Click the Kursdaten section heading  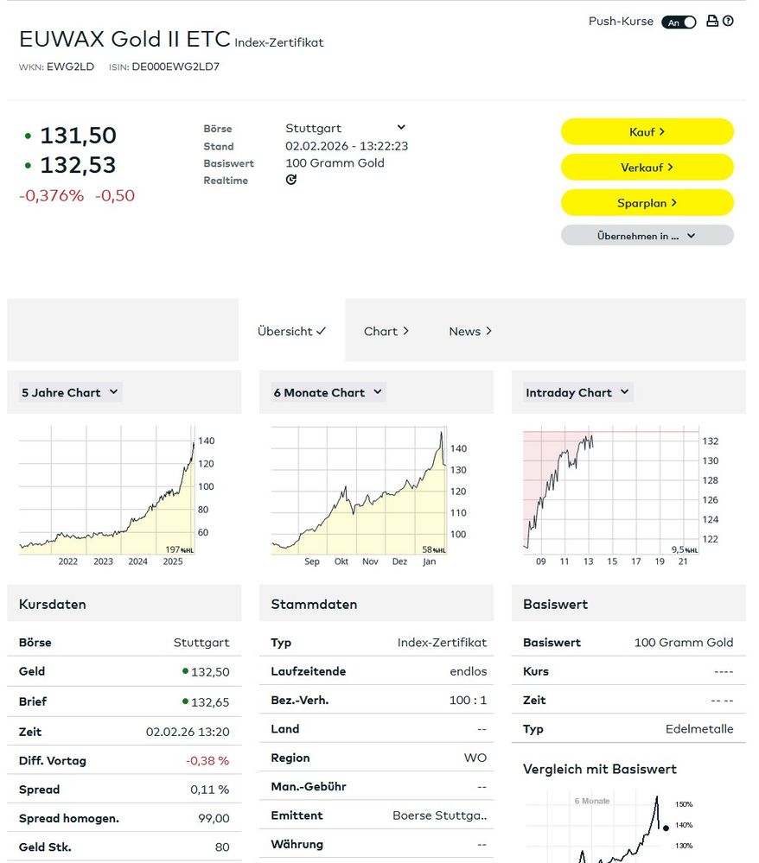click(53, 605)
